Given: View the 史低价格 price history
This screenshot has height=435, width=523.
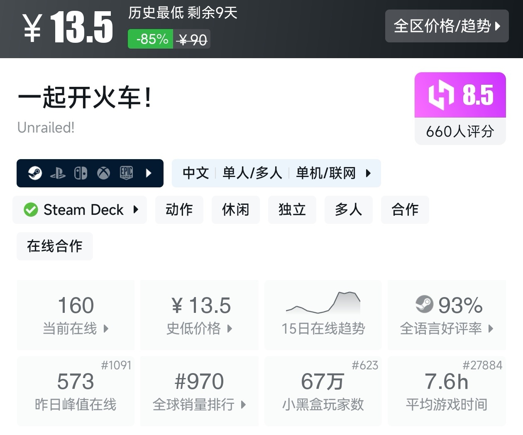Looking at the screenshot, I should coord(199,315).
